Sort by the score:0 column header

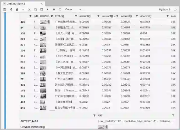[x=85, y=16]
